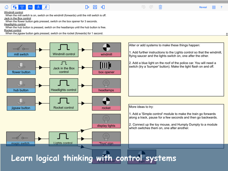Select the standing figure edit mode
This screenshot has width=228, height=171.
click(38, 7)
